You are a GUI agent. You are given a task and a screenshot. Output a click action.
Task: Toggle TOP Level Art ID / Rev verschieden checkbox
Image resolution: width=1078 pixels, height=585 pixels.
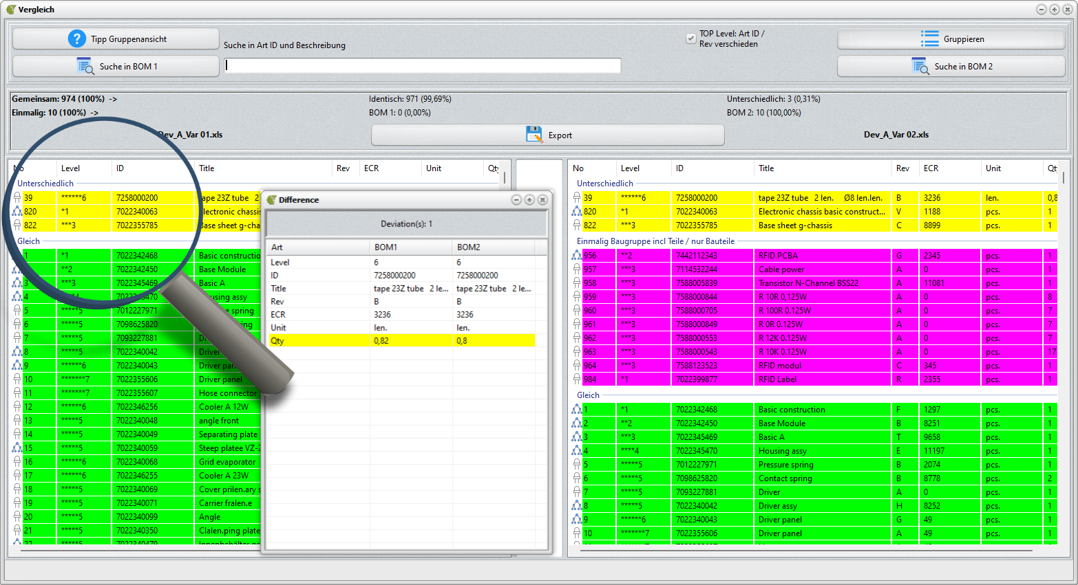(690, 38)
